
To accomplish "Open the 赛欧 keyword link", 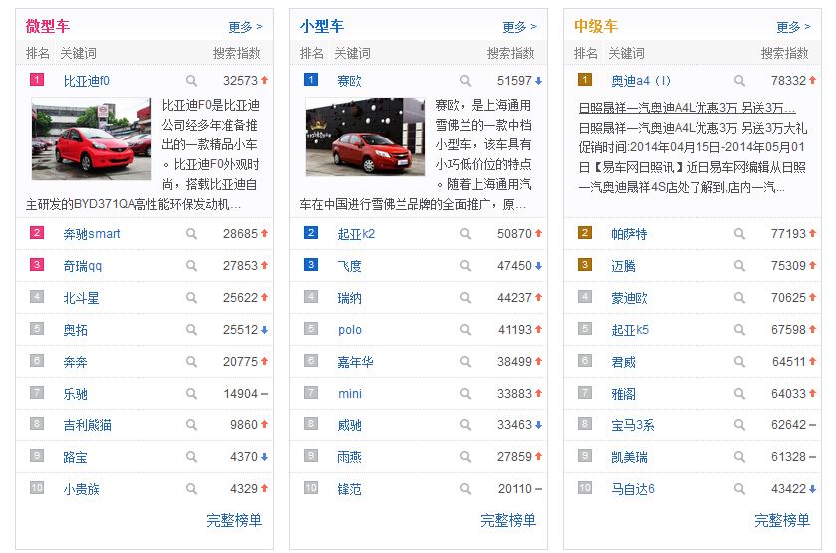I will [x=349, y=81].
